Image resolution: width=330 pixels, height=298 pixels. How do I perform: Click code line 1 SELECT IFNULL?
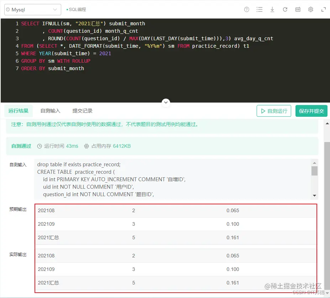point(83,23)
